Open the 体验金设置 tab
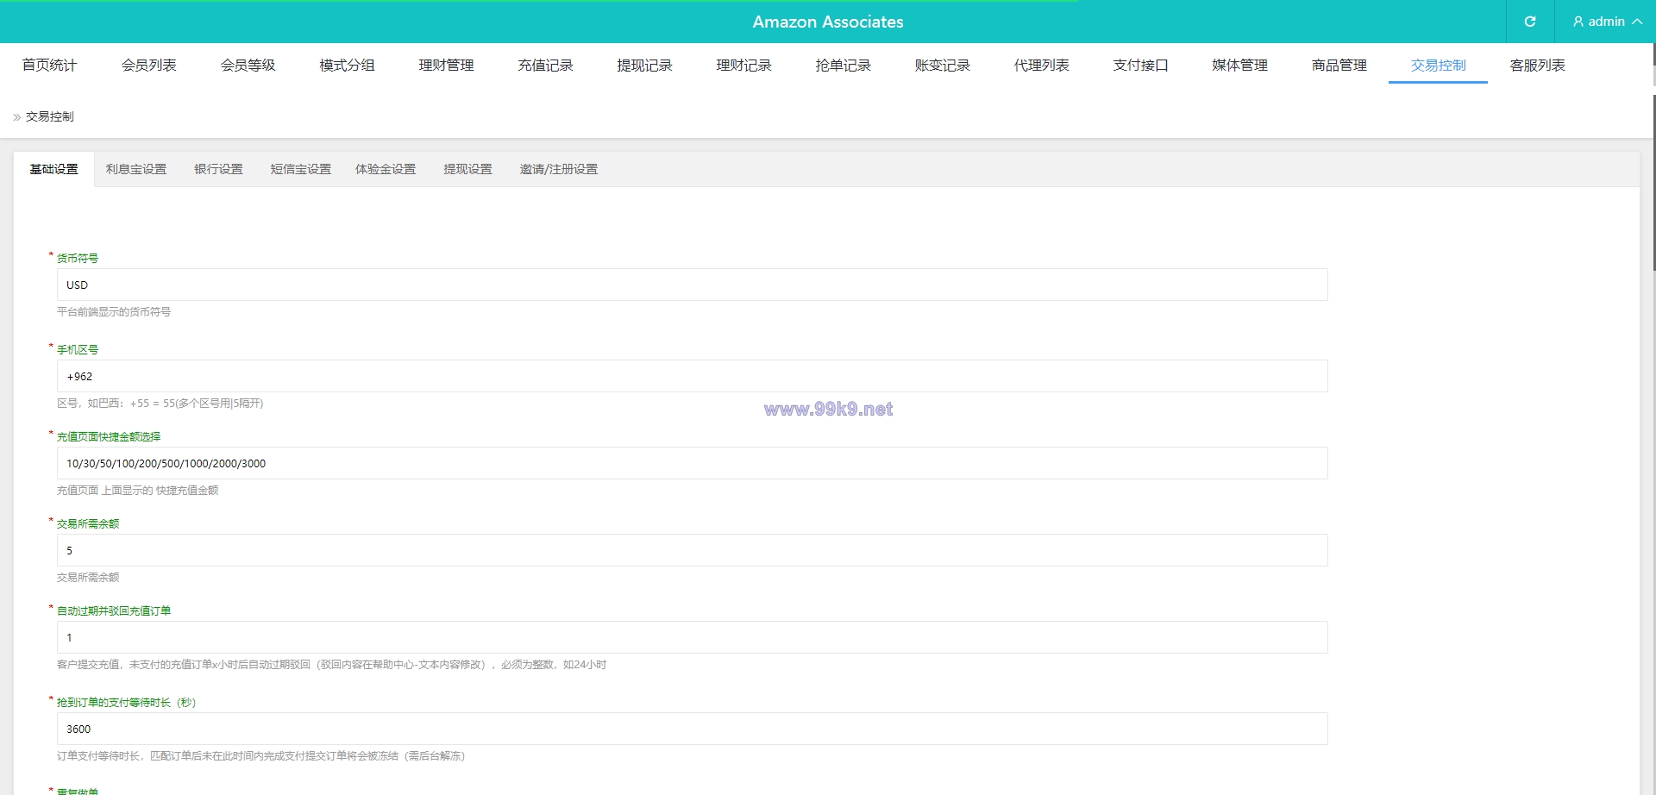This screenshot has height=795, width=1656. point(386,169)
